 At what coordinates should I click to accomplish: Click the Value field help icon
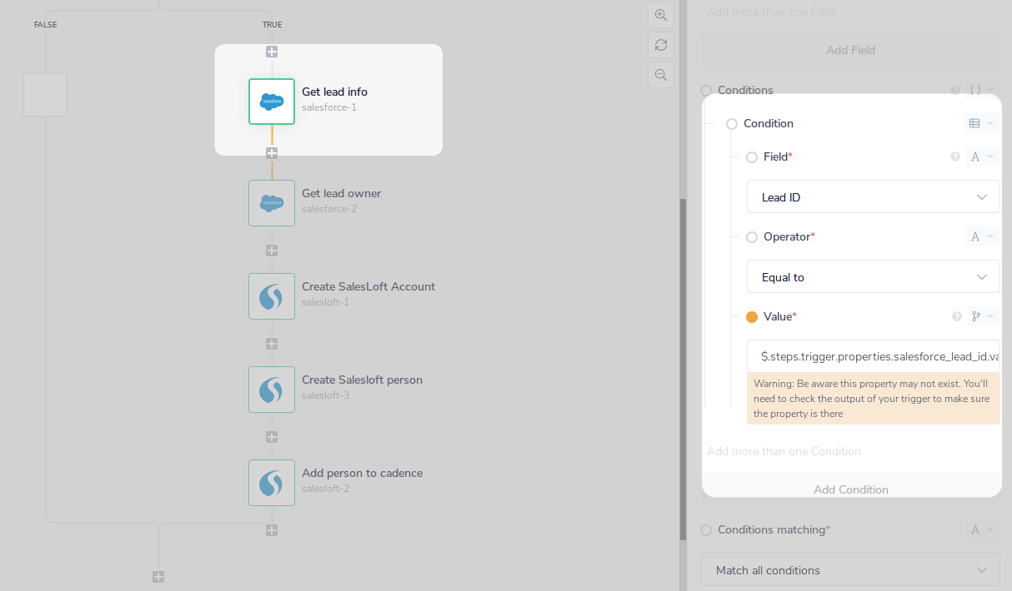(957, 316)
